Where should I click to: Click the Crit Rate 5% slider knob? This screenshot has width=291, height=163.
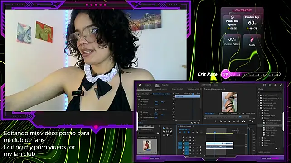pos(226,74)
